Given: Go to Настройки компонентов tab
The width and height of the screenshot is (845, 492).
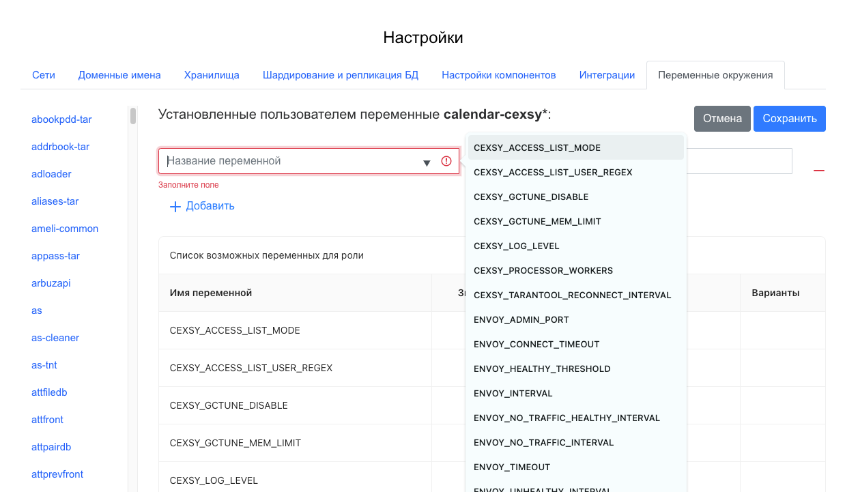Looking at the screenshot, I should tap(498, 75).
